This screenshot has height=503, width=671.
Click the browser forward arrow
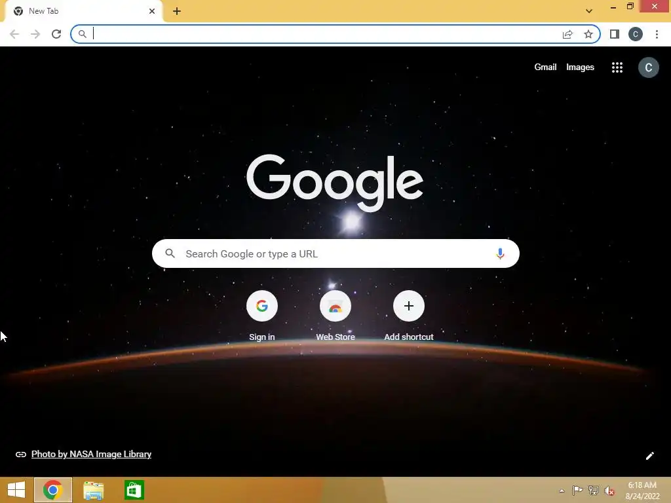pos(35,34)
